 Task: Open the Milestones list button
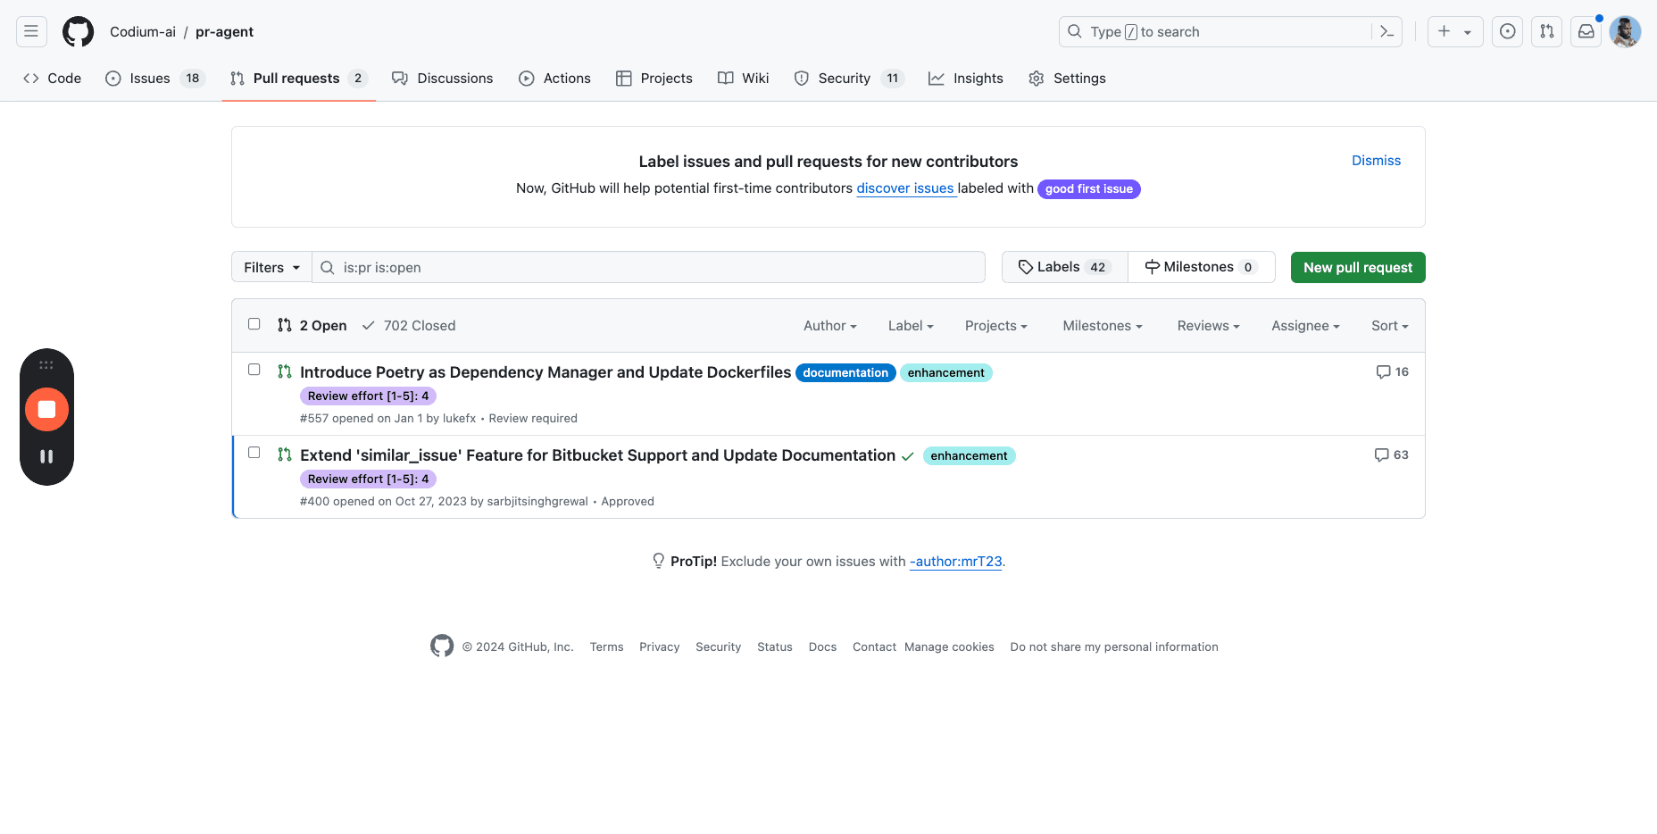point(1202,267)
